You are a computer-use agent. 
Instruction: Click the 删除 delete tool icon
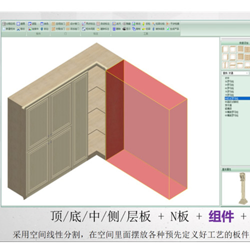(x=114, y=29)
